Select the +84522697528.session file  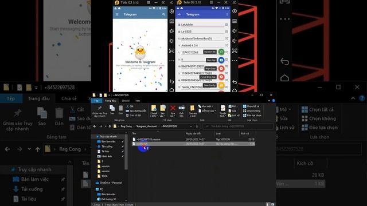(x=193, y=140)
